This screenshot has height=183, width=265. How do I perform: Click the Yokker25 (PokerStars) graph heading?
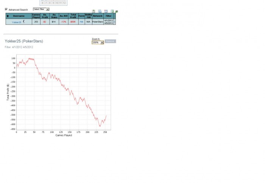[24, 41]
